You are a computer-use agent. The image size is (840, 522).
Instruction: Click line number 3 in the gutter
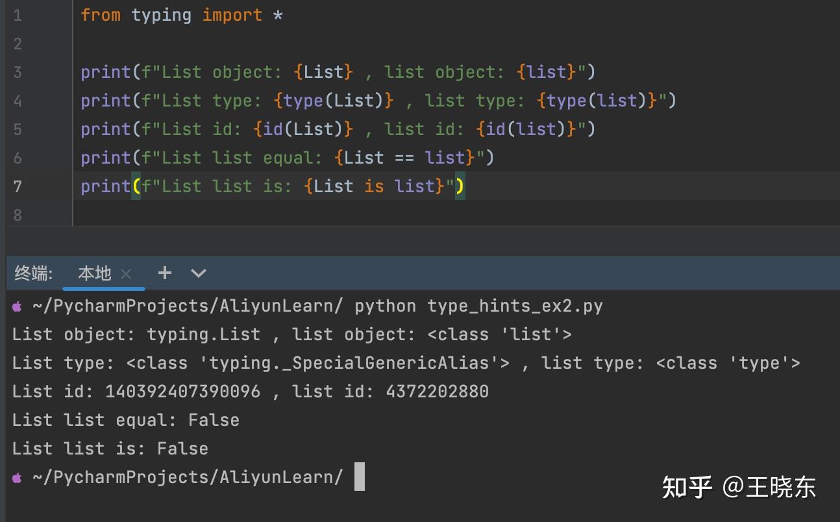pyautogui.click(x=17, y=72)
